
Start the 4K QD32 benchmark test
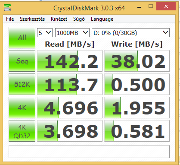tap(22, 131)
